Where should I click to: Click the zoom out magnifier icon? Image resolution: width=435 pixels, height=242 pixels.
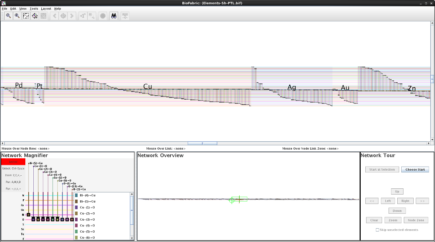(x=8, y=16)
